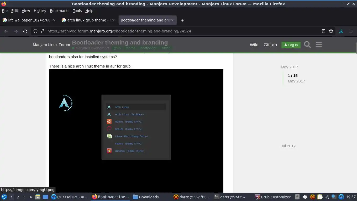The height and width of the screenshot is (201, 357).
Task: Open the Tools menu
Action: [77, 11]
